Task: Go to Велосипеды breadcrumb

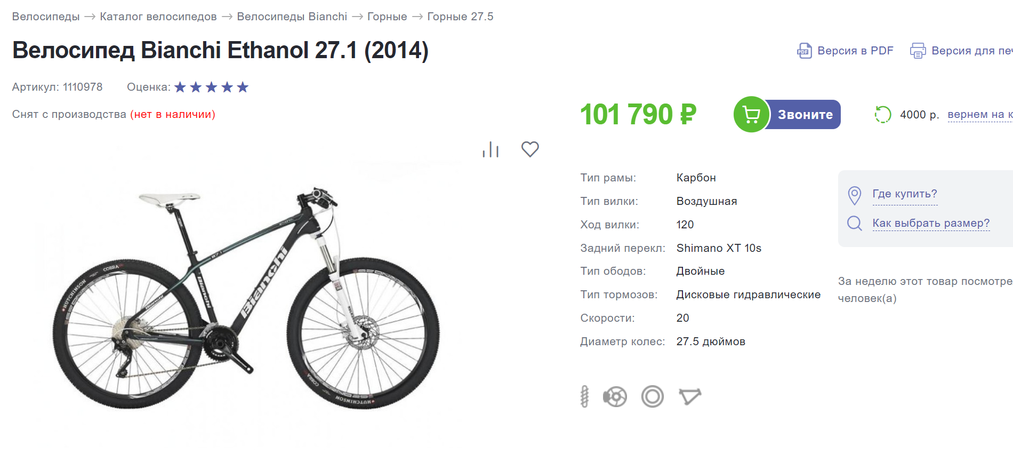Action: tap(46, 17)
